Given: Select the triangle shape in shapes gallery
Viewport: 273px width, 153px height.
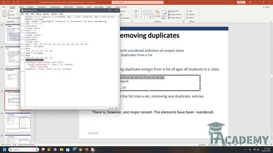Looking at the screenshot, I should click(136, 14).
